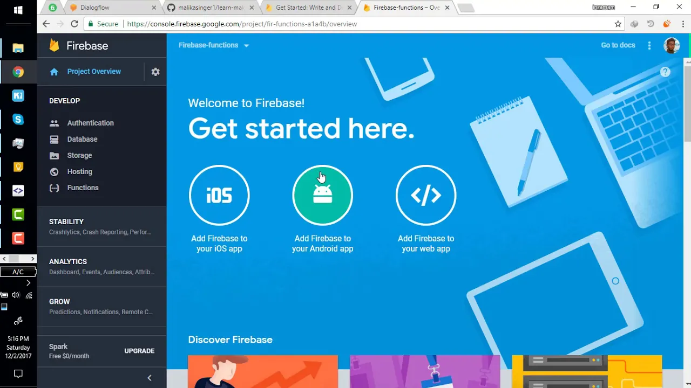Click the web app code circle
Screen dimensions: 691x388
[426, 195]
